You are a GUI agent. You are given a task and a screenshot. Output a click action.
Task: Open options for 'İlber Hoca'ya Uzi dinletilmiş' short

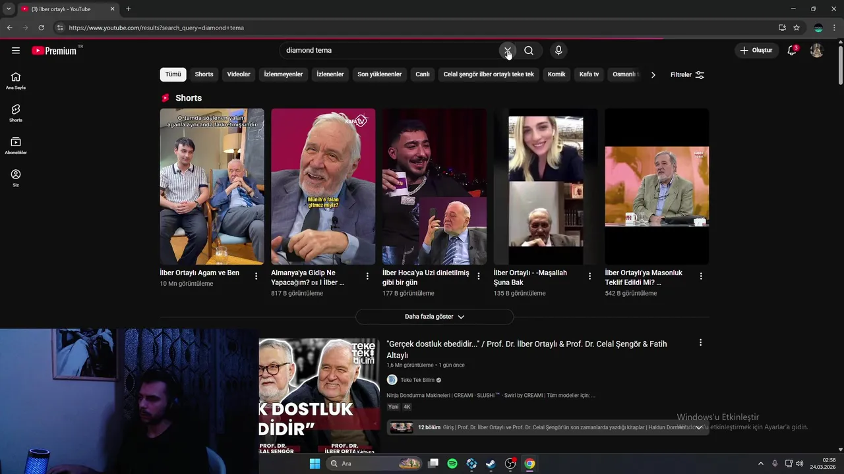tap(479, 276)
